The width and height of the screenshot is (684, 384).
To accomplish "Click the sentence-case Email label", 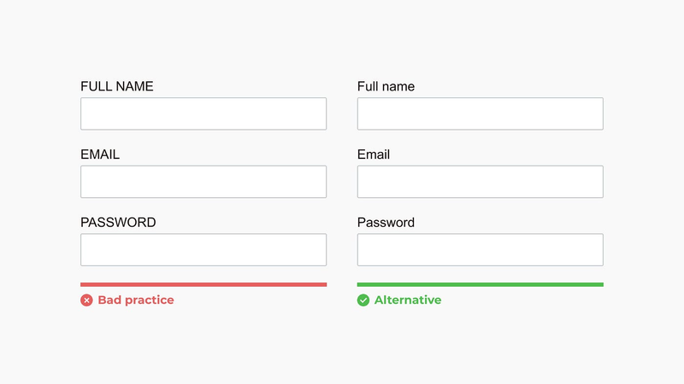I will [x=374, y=154].
